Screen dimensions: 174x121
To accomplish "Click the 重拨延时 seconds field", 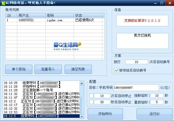I will 157,102.
